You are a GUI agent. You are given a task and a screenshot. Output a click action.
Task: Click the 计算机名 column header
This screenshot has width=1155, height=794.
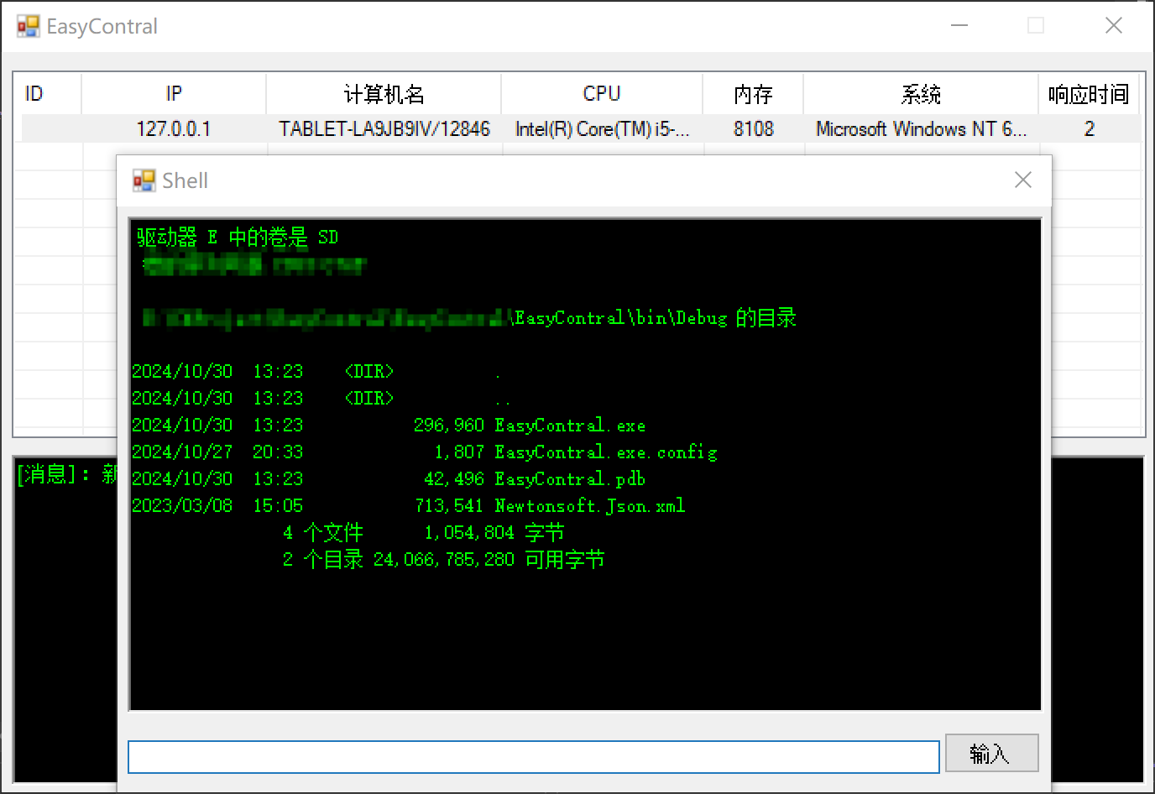384,93
